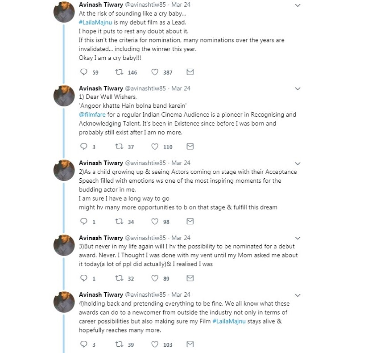Share the 'holding back and pretending' tweet via message

(190, 345)
